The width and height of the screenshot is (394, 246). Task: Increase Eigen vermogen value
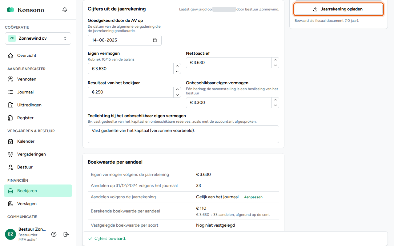point(177,66)
